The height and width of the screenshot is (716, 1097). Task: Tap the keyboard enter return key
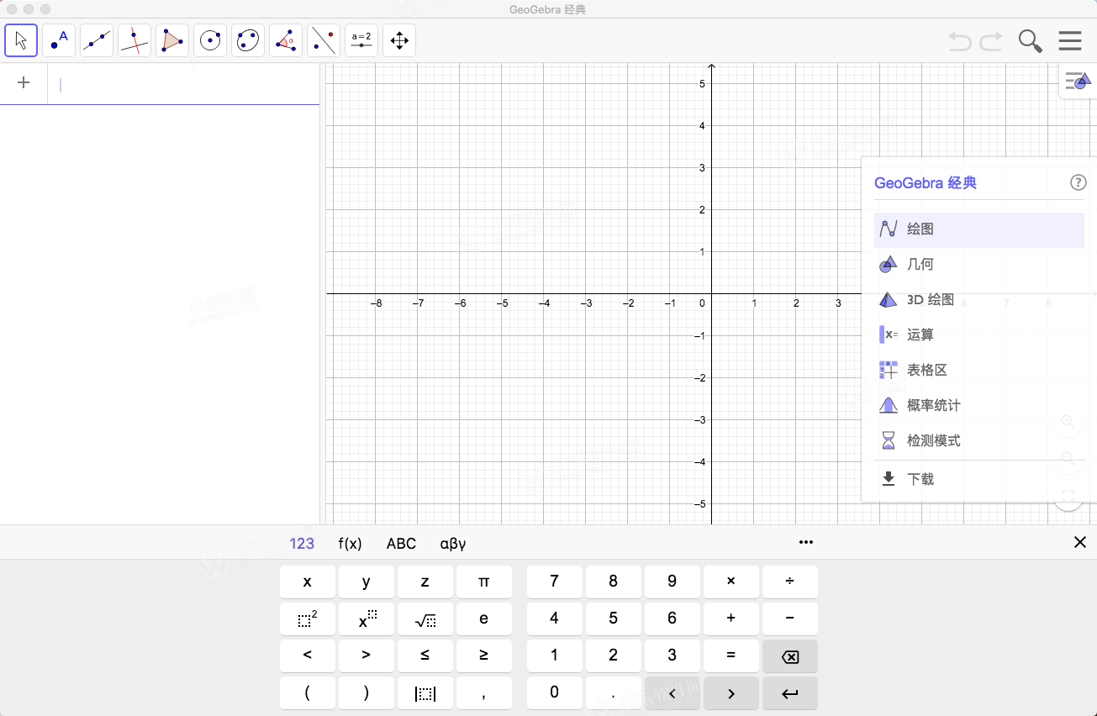[x=790, y=693]
